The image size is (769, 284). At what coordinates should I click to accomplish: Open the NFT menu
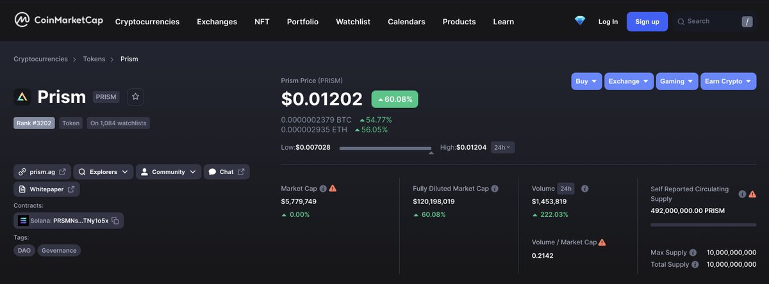[x=261, y=22]
